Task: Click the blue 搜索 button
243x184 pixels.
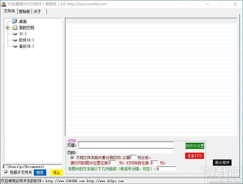Action: pos(40,172)
